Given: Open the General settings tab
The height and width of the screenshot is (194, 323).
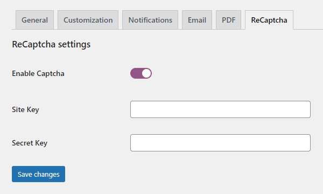Looking at the screenshot, I should 34,20.
